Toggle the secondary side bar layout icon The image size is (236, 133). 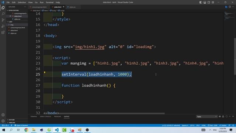pyautogui.click(x=209, y=2)
